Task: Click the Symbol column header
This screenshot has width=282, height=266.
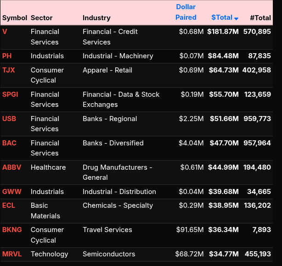Action: point(15,18)
